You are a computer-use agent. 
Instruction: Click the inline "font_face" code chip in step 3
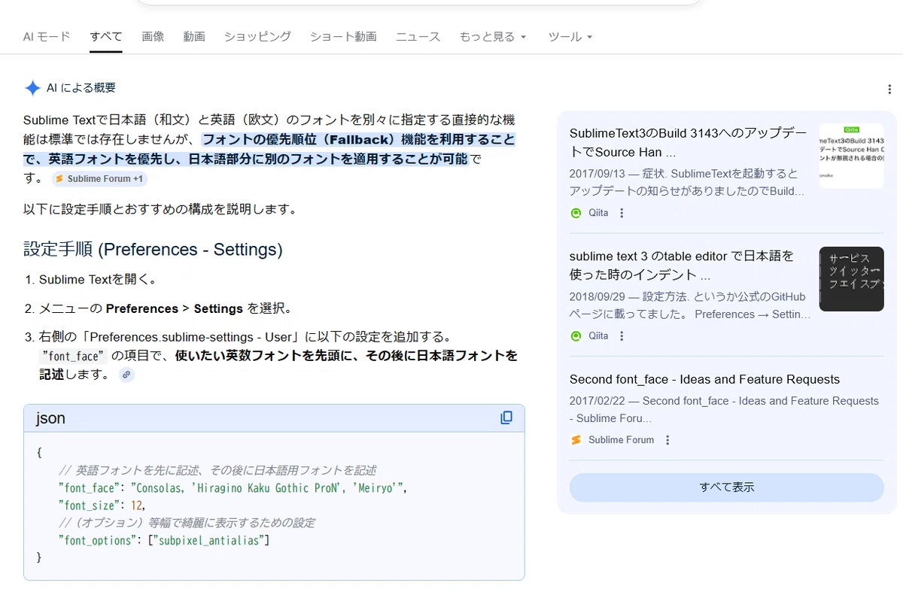coord(74,356)
